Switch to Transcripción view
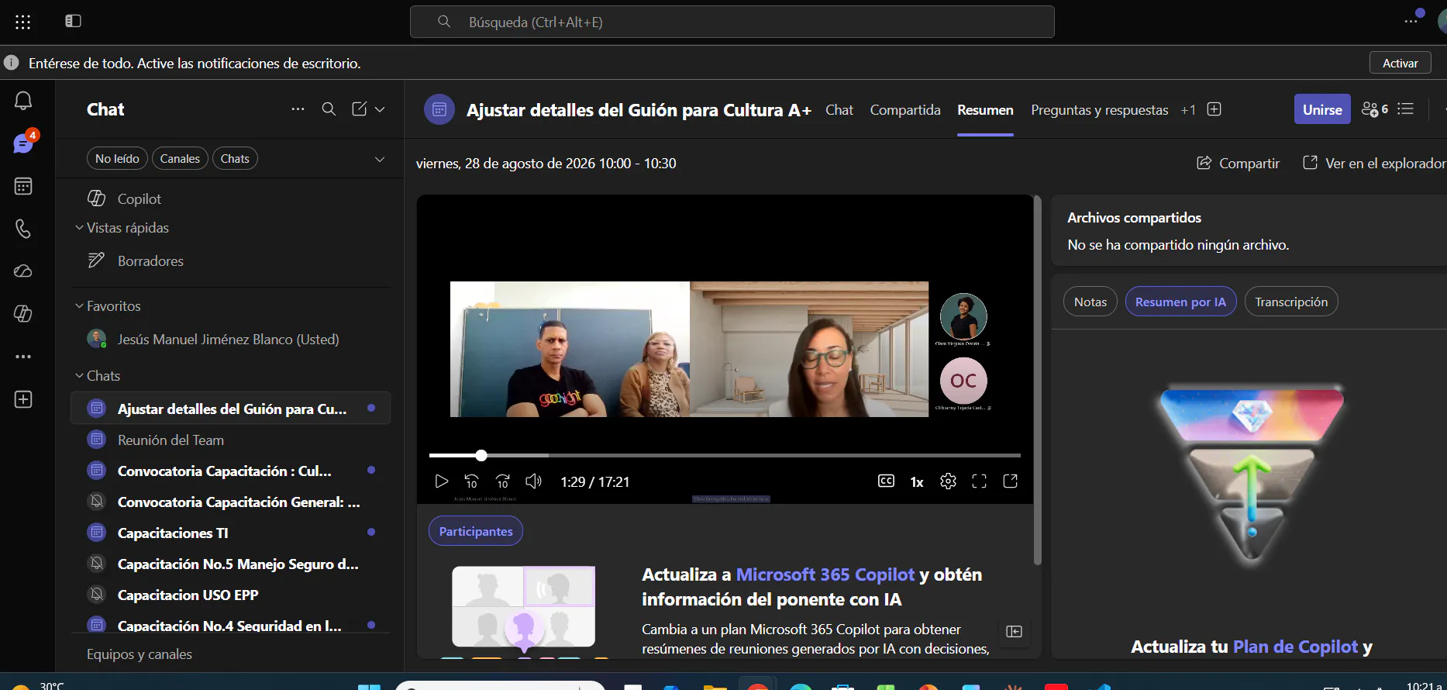 pos(1291,302)
